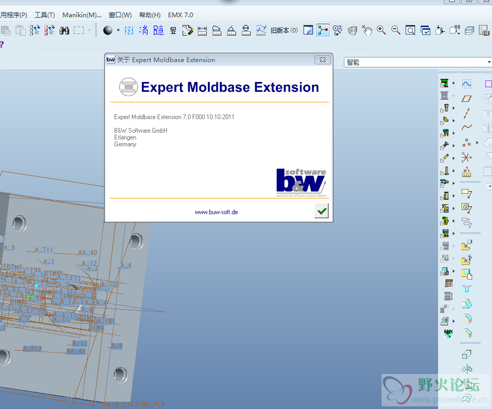Click the curve analysis graph icon
Image resolution: width=492 pixels, height=409 pixels.
(261, 30)
